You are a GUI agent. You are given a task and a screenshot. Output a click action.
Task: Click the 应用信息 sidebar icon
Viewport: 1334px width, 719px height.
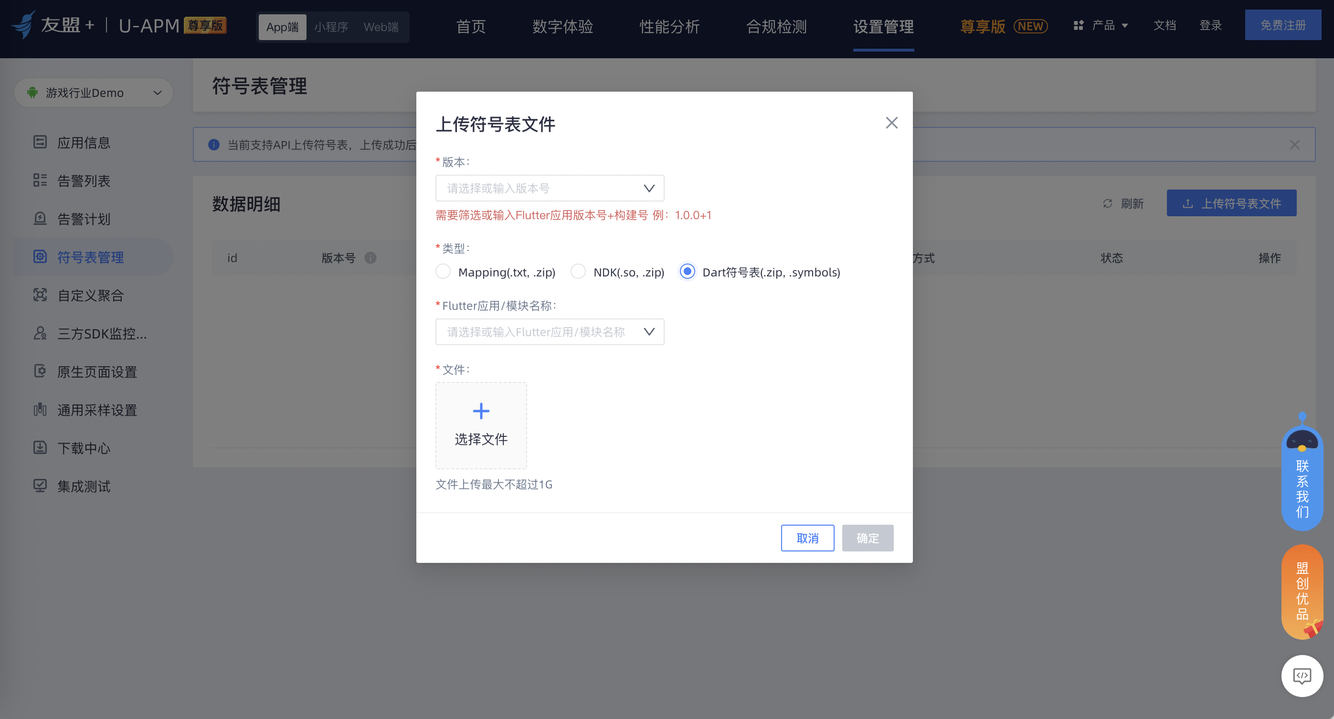(x=40, y=142)
